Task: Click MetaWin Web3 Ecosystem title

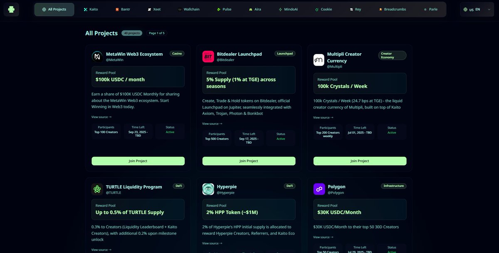Action: point(134,54)
